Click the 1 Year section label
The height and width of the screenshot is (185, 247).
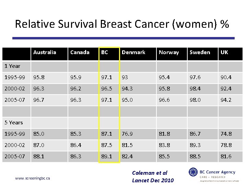tap(12, 66)
